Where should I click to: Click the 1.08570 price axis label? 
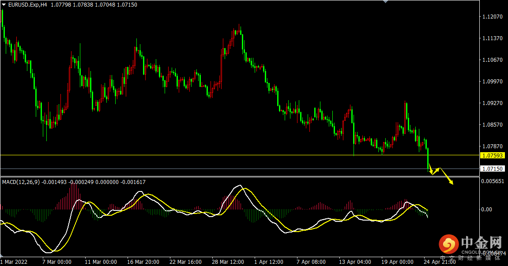(493, 125)
